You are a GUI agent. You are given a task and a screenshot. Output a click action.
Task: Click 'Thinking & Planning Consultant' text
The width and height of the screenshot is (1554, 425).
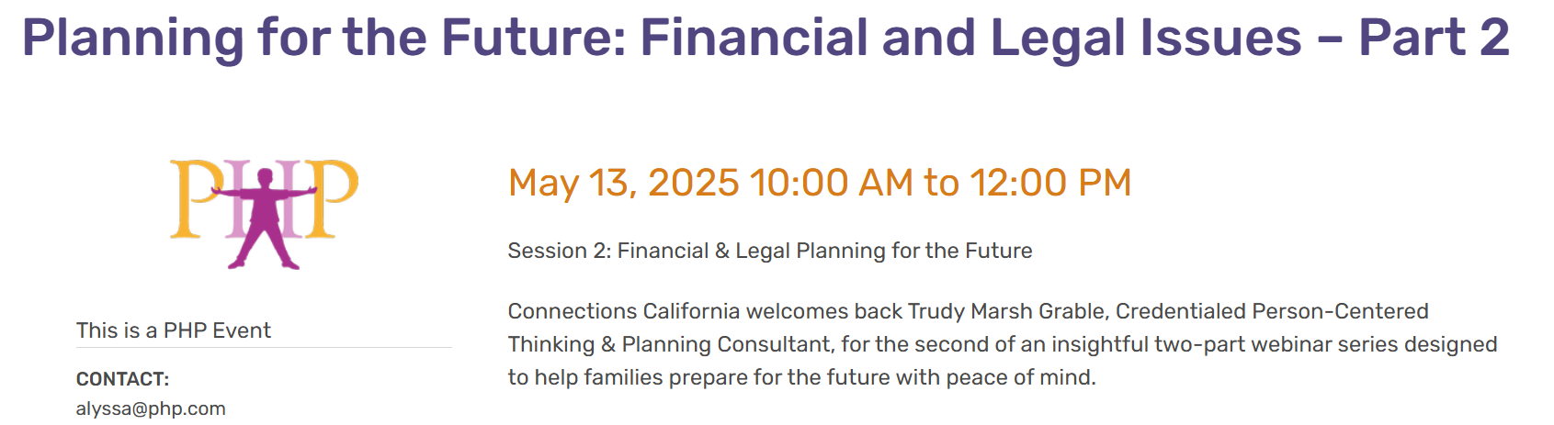point(672,344)
